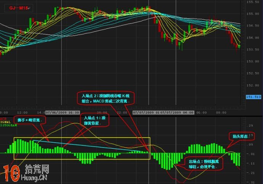
Task: Click the SIGNAL indicator legend label
Action: point(5,122)
